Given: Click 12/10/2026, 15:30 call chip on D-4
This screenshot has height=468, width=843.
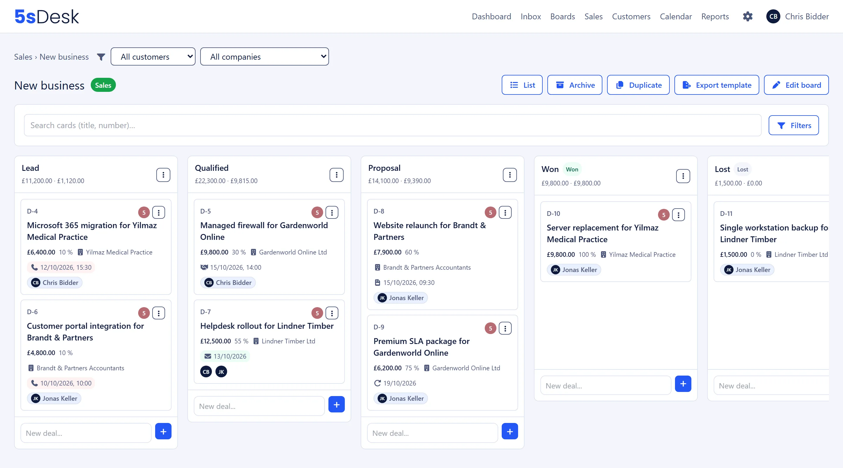Looking at the screenshot, I should [x=61, y=267].
